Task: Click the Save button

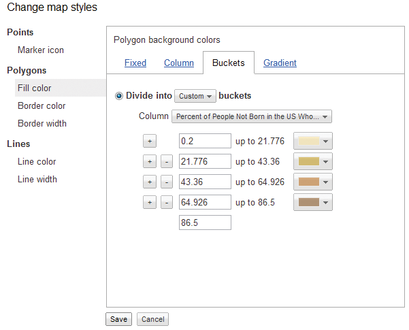Action: point(118,319)
